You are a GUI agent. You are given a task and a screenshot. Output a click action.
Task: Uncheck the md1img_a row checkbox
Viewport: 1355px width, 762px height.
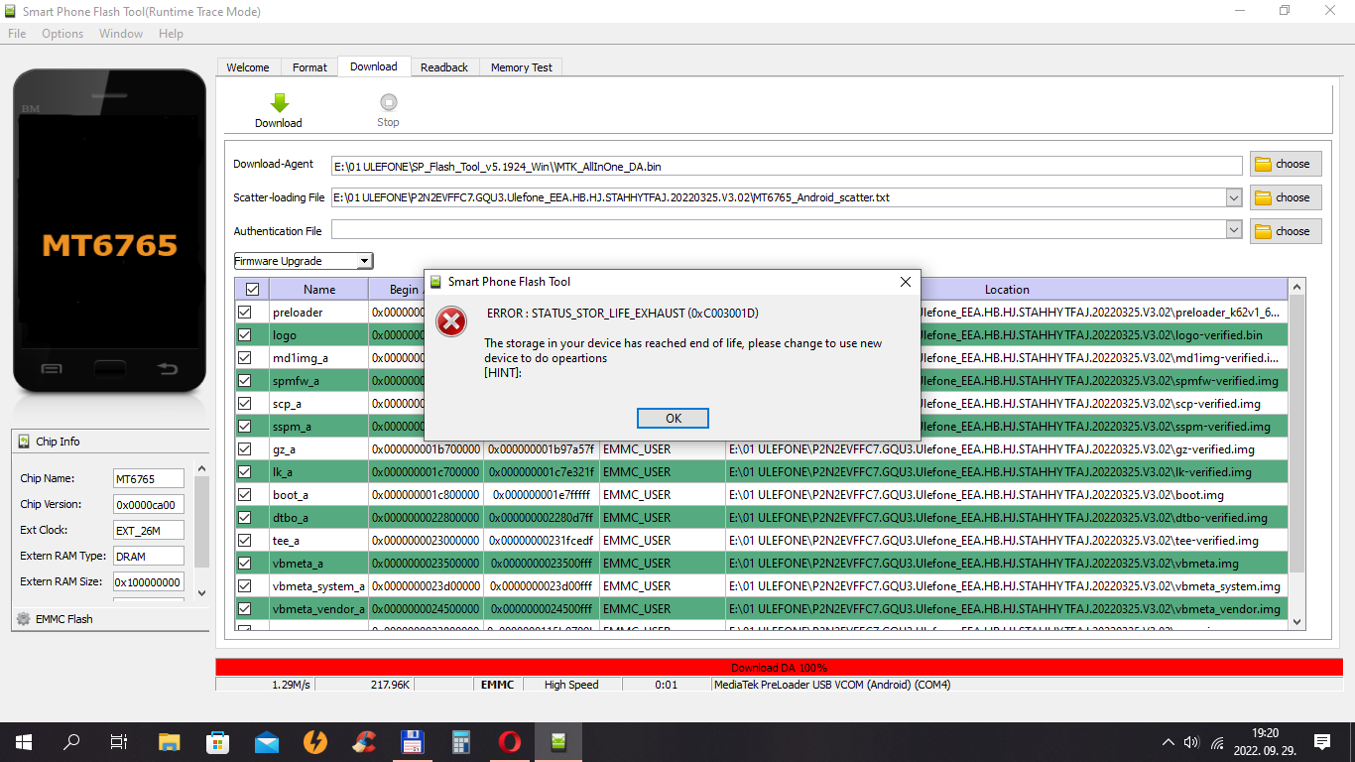coord(244,357)
